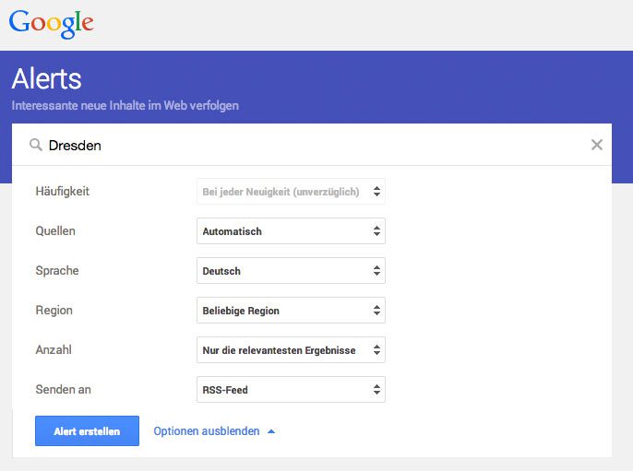Open the Häufigkeit dropdown

(291, 192)
